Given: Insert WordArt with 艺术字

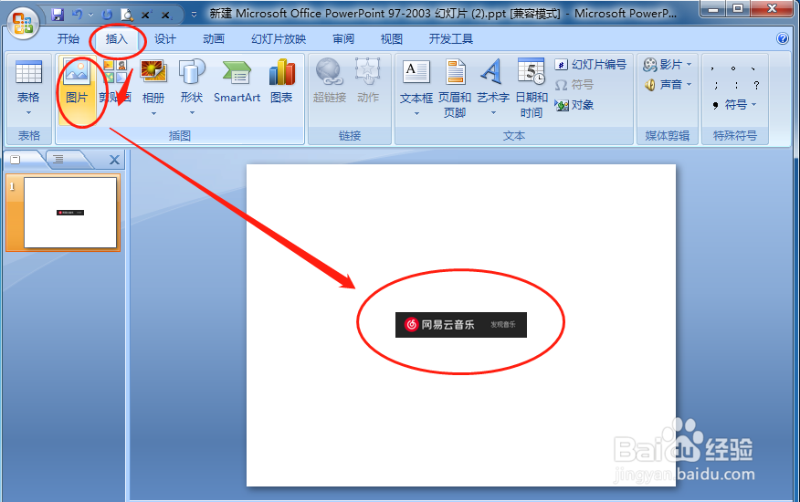Looking at the screenshot, I should [493, 81].
